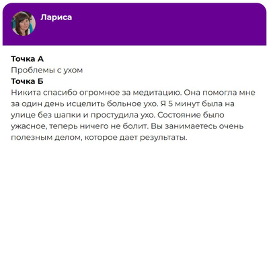Click the 'Точка А' heading
This screenshot has height=266, width=269.
[x=27, y=59]
